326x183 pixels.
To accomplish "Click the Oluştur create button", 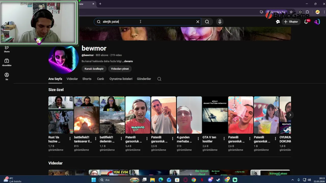I will pos(291,22).
